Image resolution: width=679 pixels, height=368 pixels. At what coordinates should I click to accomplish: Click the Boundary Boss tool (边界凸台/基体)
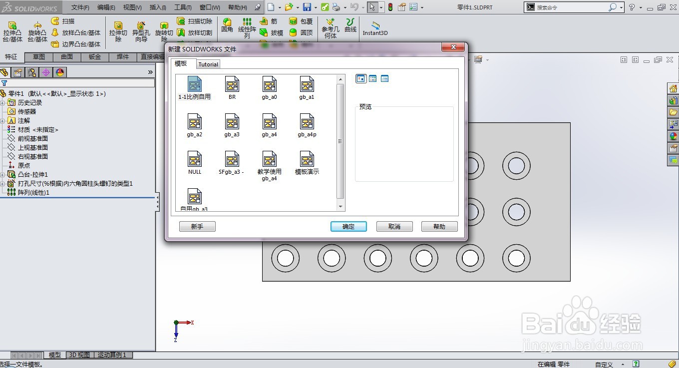point(76,44)
